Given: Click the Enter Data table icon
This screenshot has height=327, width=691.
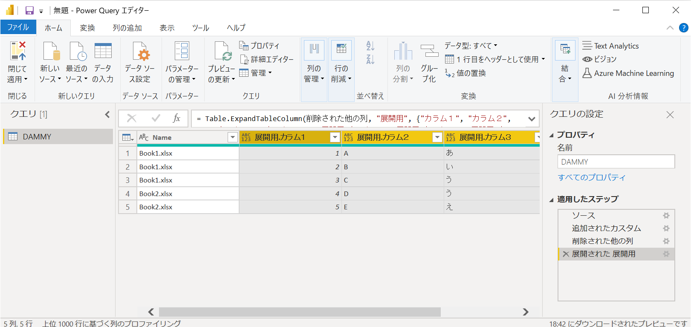Looking at the screenshot, I should (x=103, y=50).
